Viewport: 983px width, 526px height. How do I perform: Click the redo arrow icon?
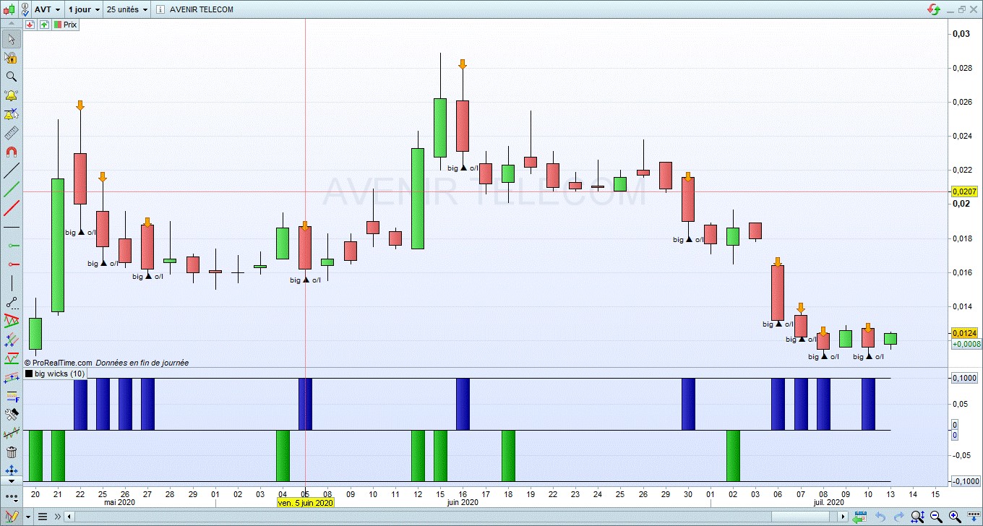tap(898, 517)
